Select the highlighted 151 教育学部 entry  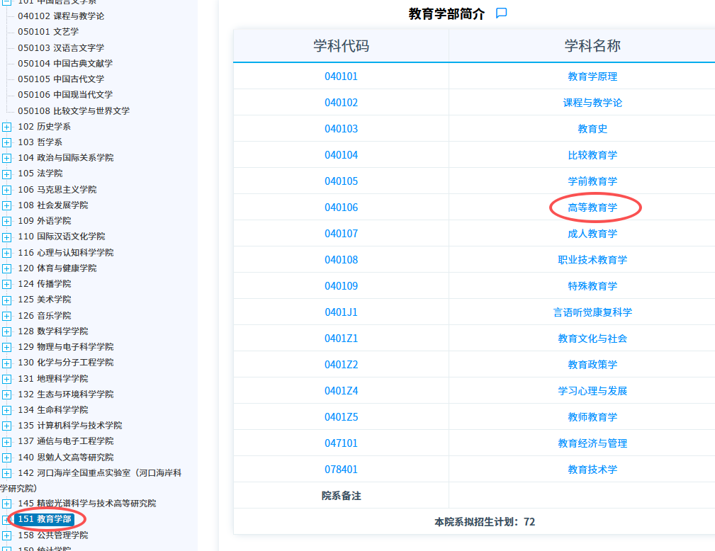click(45, 519)
